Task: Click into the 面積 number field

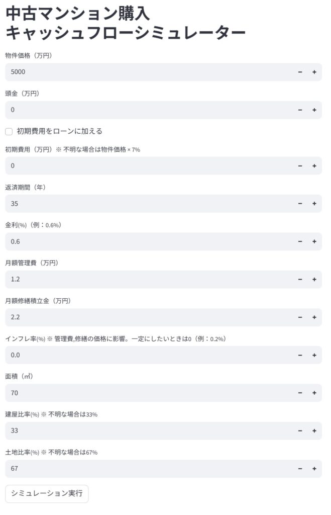Action: [146, 393]
